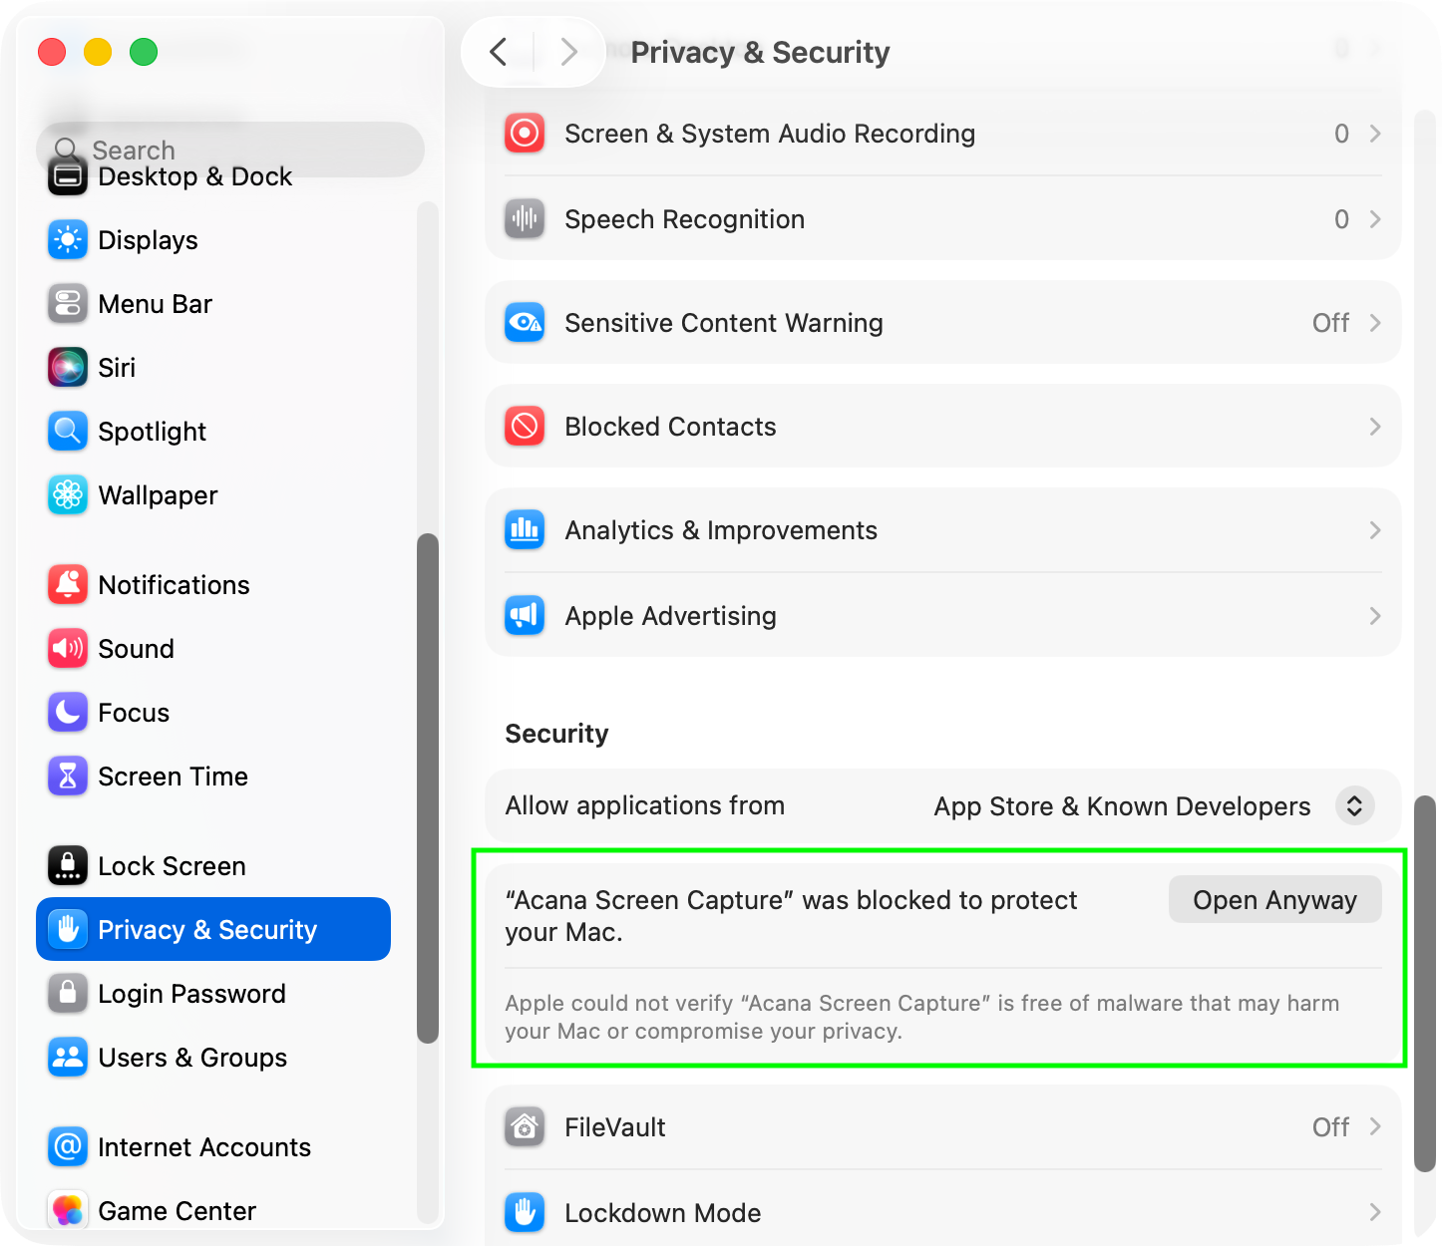Open Lock Screen in the sidebar
This screenshot has width=1442, height=1246.
click(x=172, y=866)
